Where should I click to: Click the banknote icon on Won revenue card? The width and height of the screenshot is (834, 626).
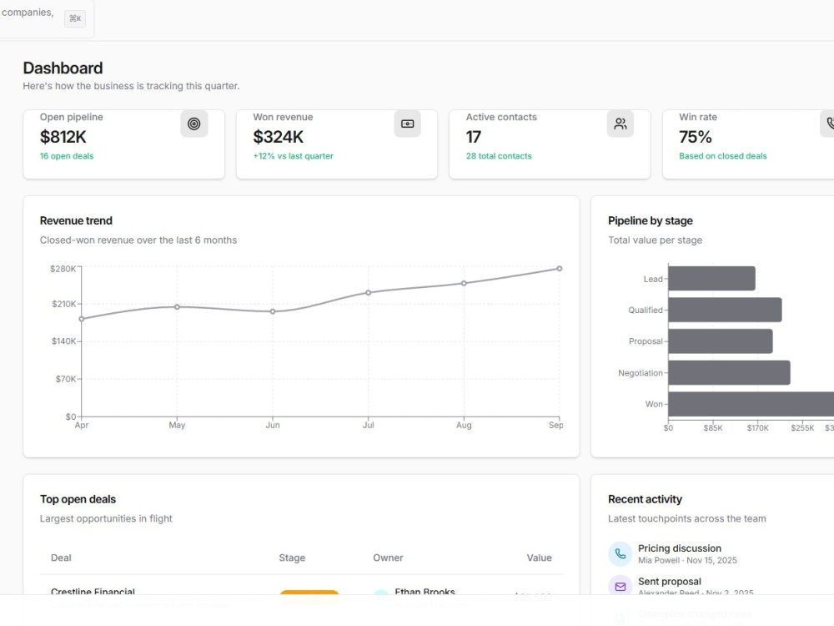point(408,124)
